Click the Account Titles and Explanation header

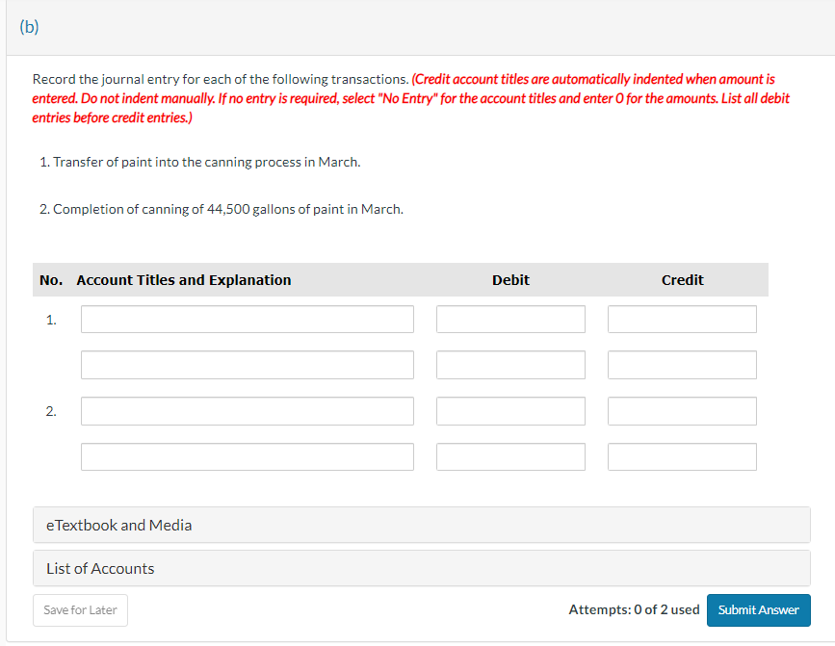click(184, 280)
